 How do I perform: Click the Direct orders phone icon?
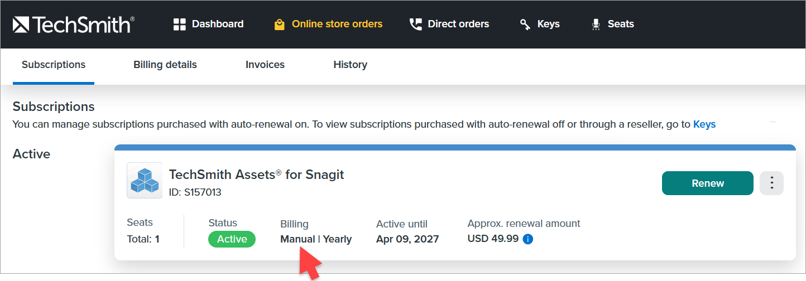(x=415, y=24)
